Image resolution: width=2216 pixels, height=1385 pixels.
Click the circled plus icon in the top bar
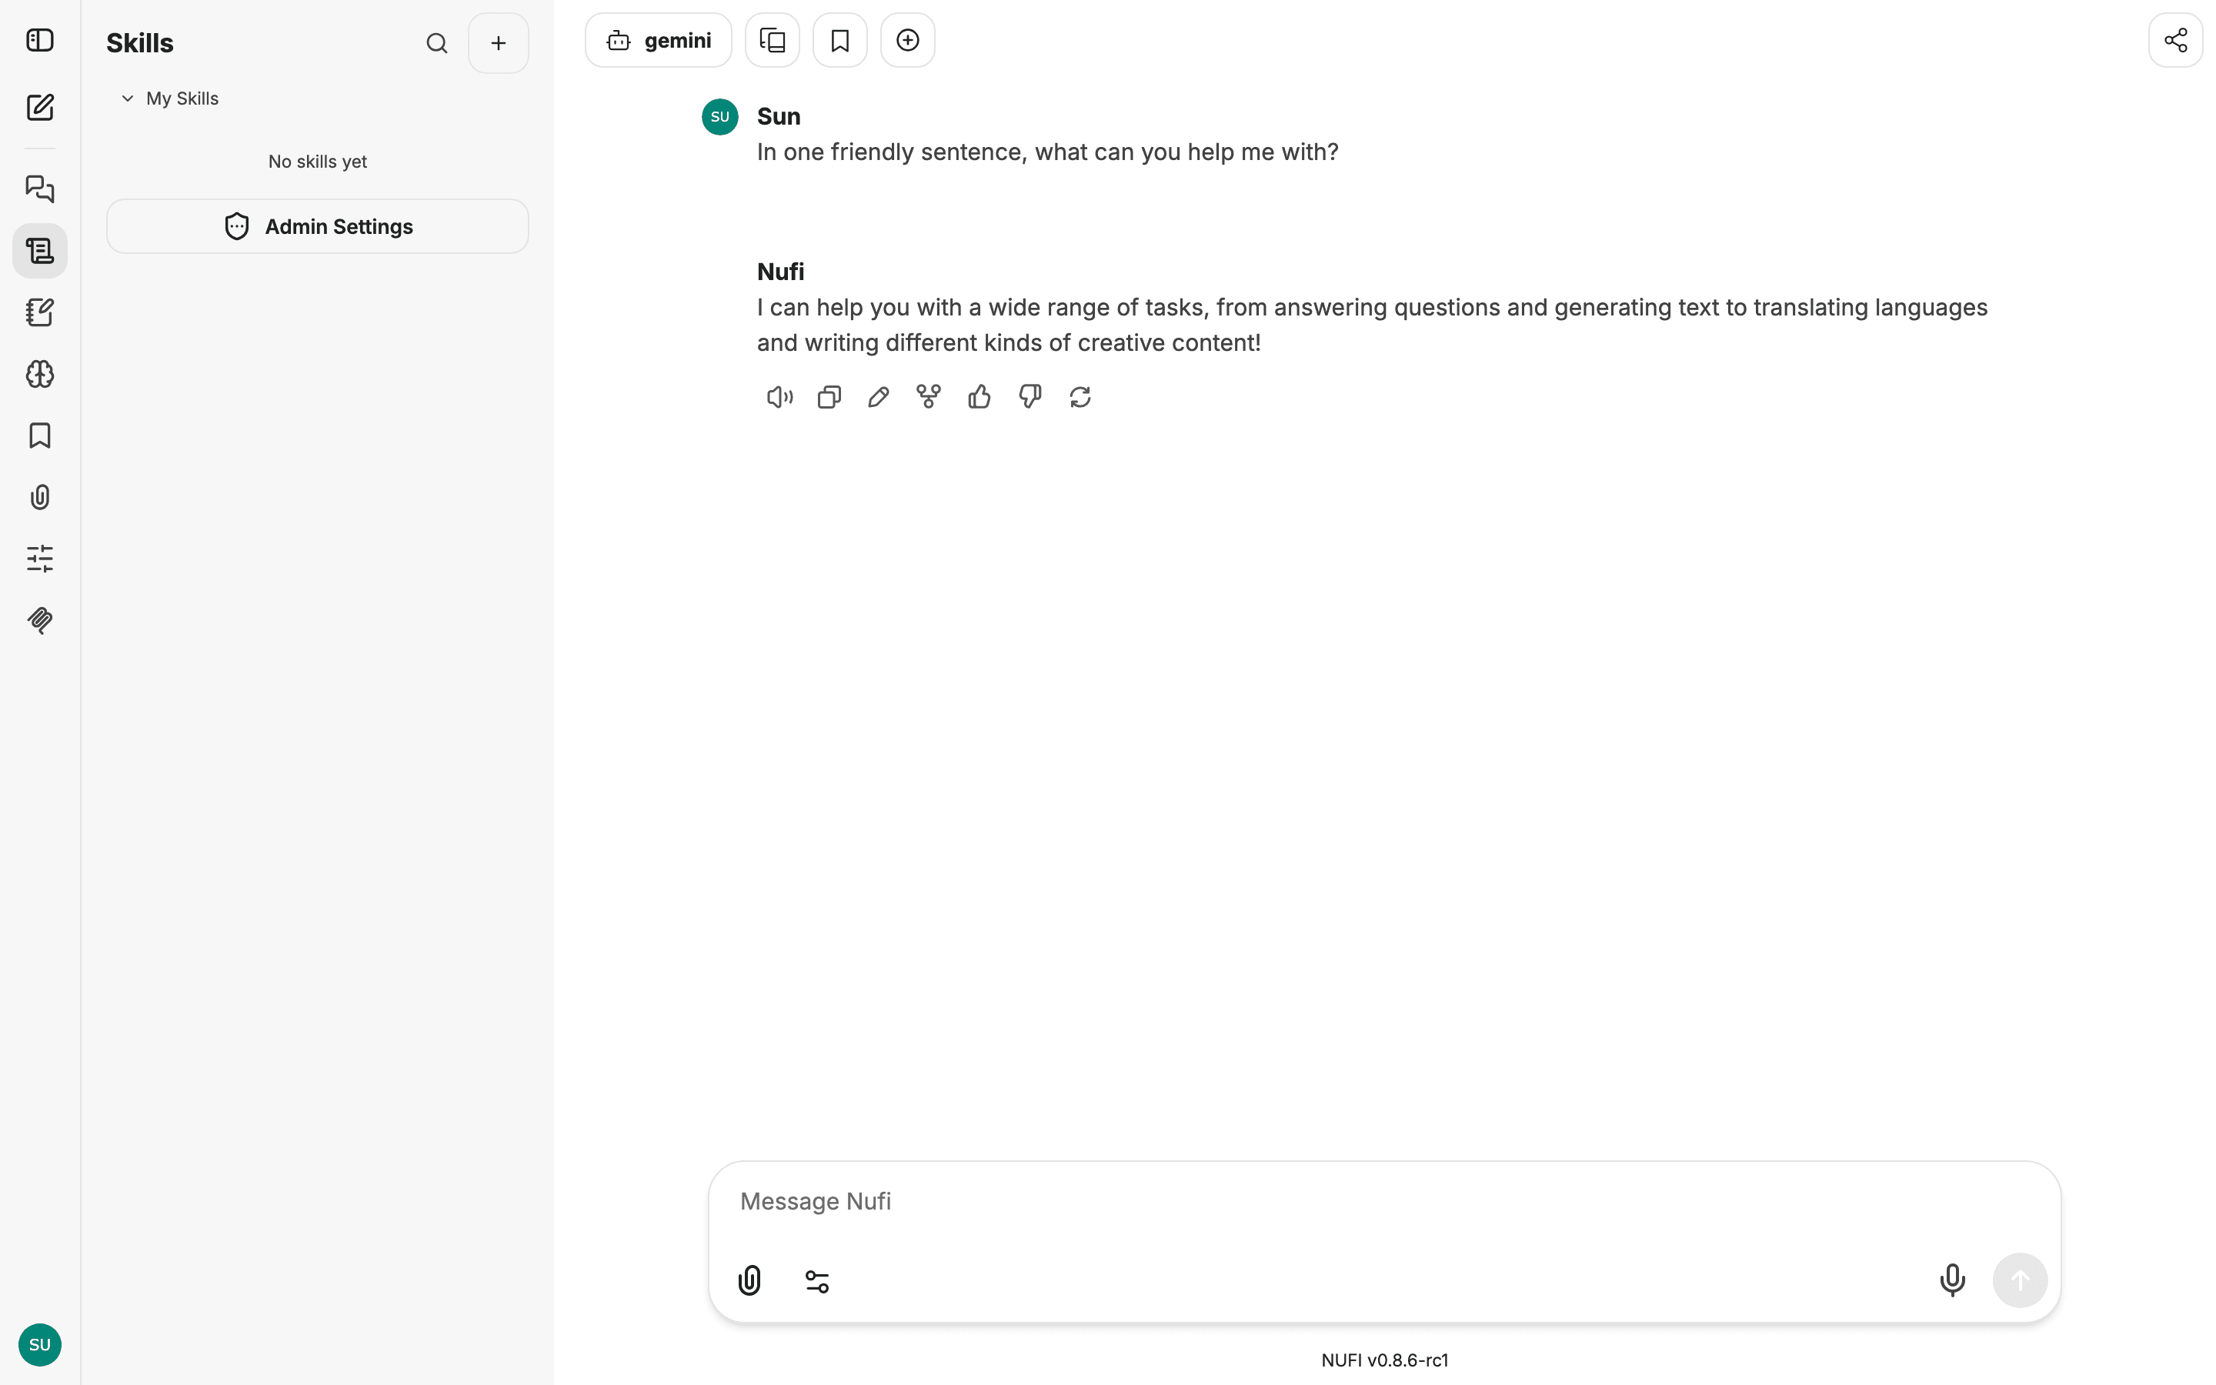point(907,40)
